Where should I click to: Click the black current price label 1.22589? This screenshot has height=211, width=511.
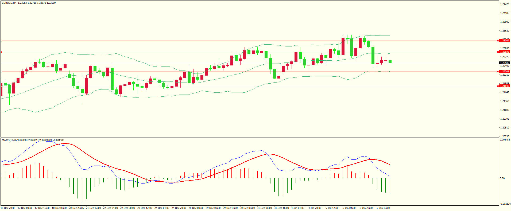click(x=505, y=63)
